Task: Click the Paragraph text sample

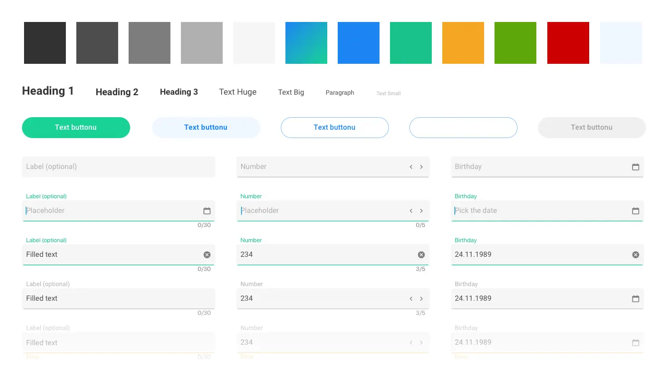Action: 340,93
